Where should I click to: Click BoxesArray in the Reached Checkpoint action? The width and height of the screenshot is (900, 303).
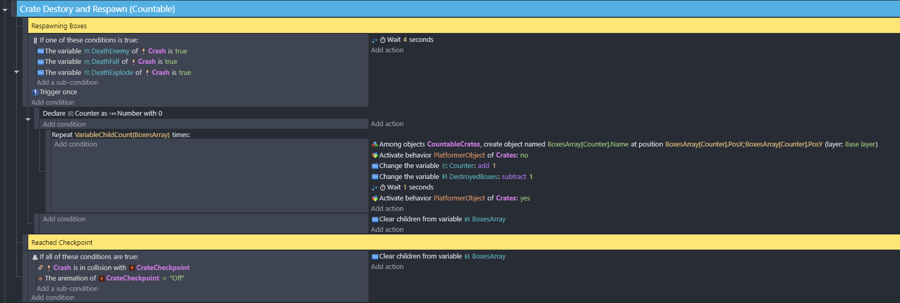pyautogui.click(x=489, y=256)
